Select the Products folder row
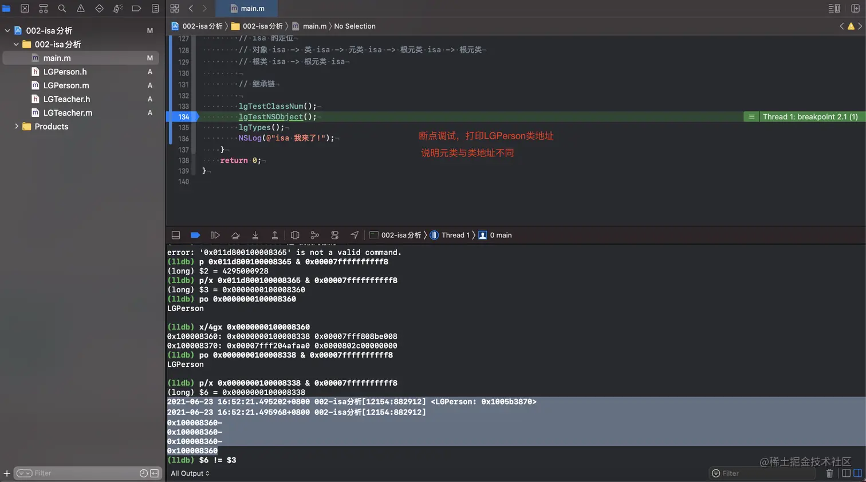Viewport: 866px width, 482px height. pyautogui.click(x=81, y=127)
